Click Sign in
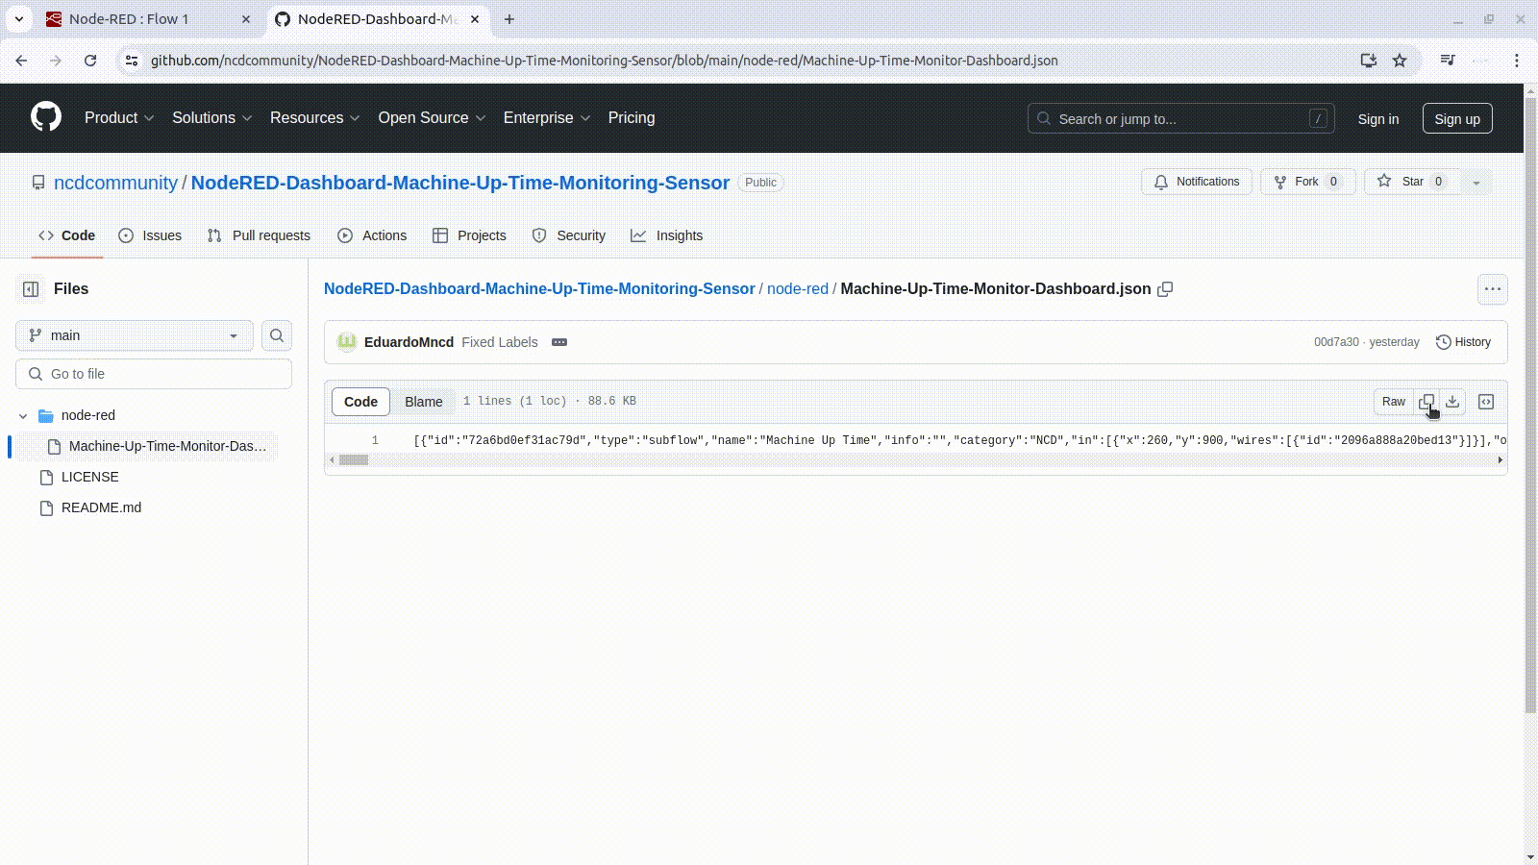This screenshot has width=1538, height=865. 1378,119
